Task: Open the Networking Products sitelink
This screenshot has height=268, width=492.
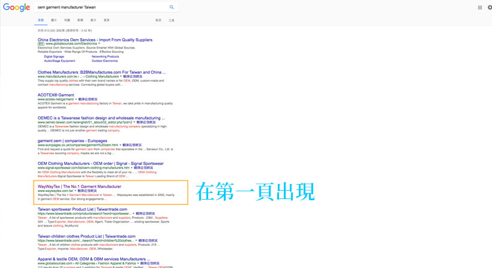Action: pos(106,57)
